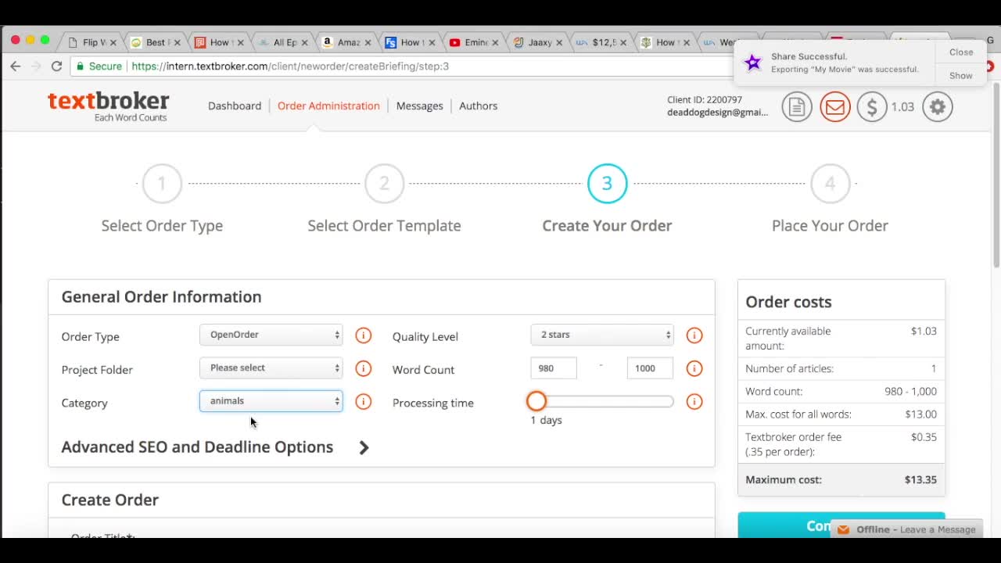Image resolution: width=1001 pixels, height=563 pixels.
Task: Click the processing time slider track
Action: tap(602, 401)
